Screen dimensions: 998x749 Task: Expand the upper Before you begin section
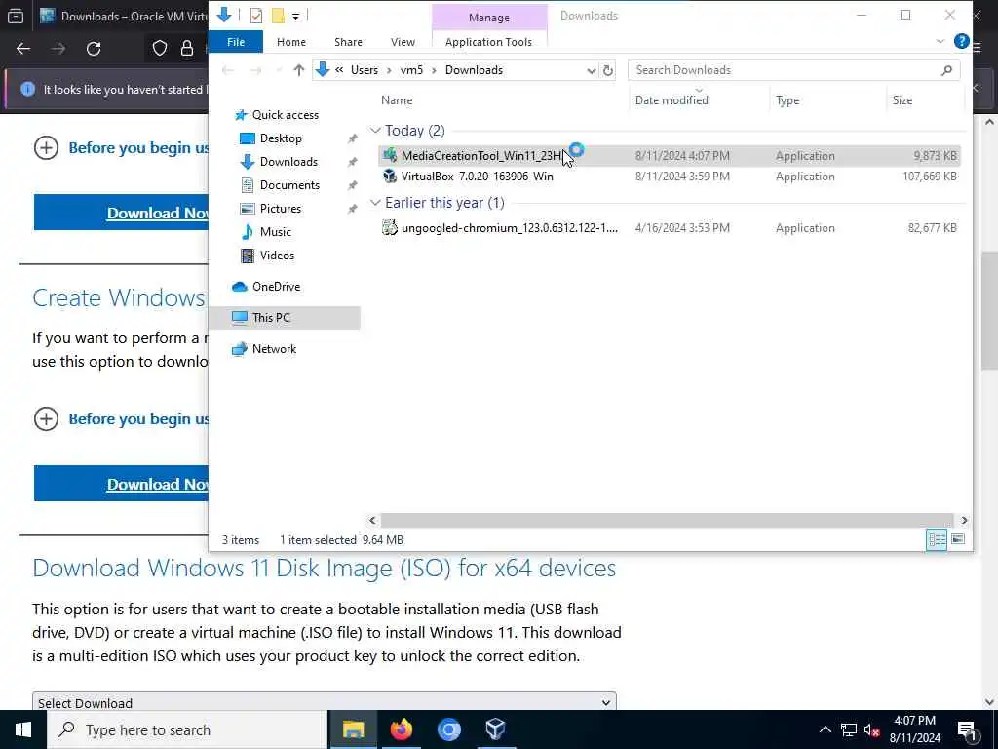[46, 148]
